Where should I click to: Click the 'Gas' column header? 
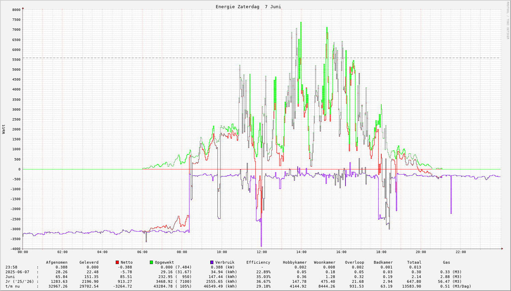point(446,262)
